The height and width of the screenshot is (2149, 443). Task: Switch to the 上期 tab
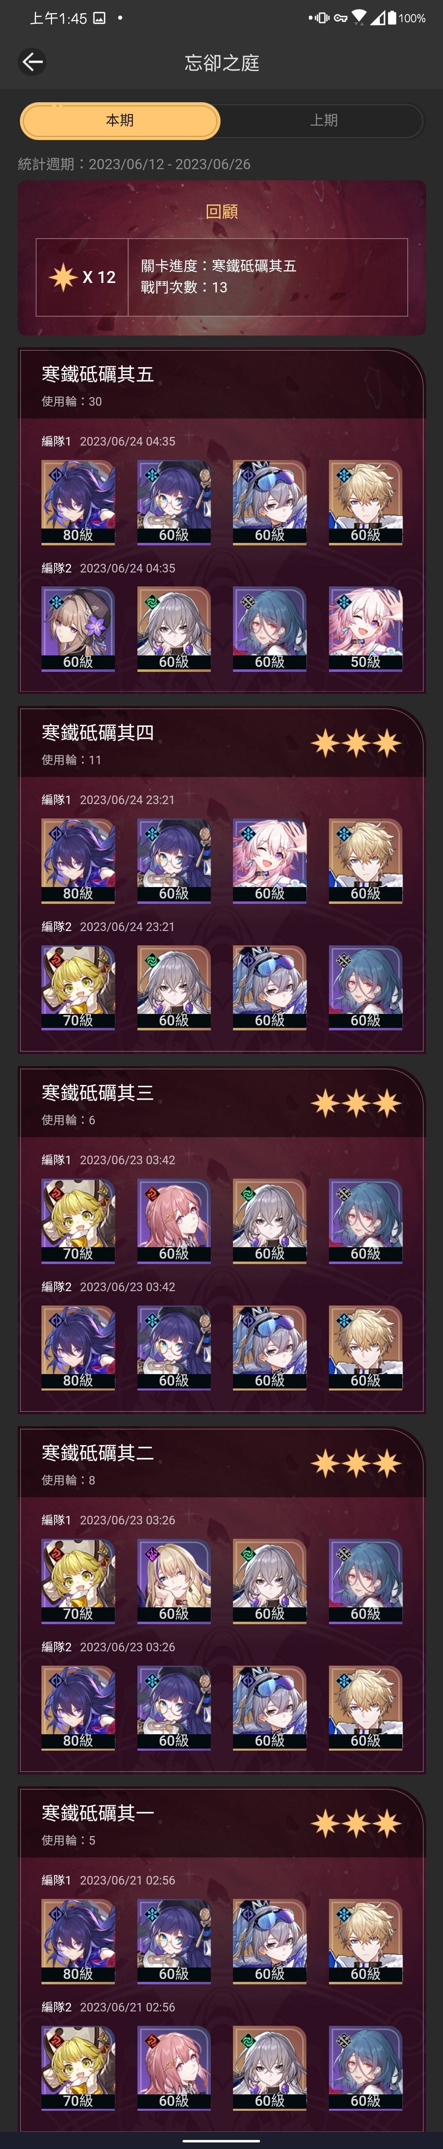323,120
